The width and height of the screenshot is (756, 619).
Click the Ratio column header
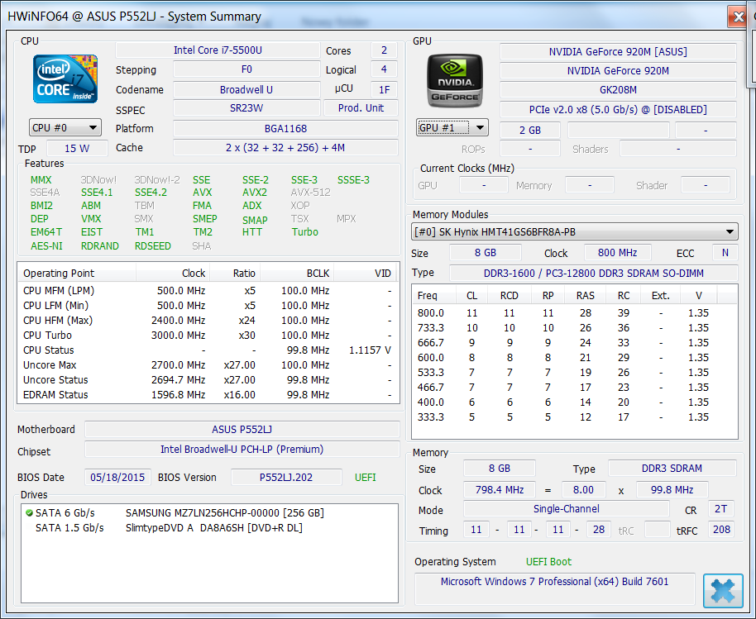235,273
